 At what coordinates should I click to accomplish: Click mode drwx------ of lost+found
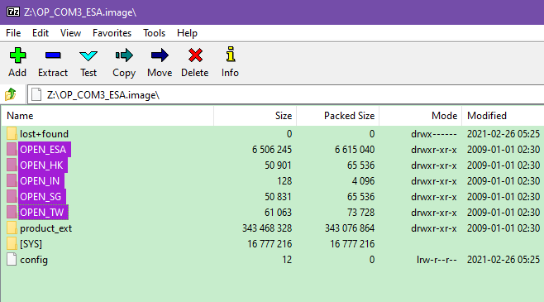coord(434,134)
